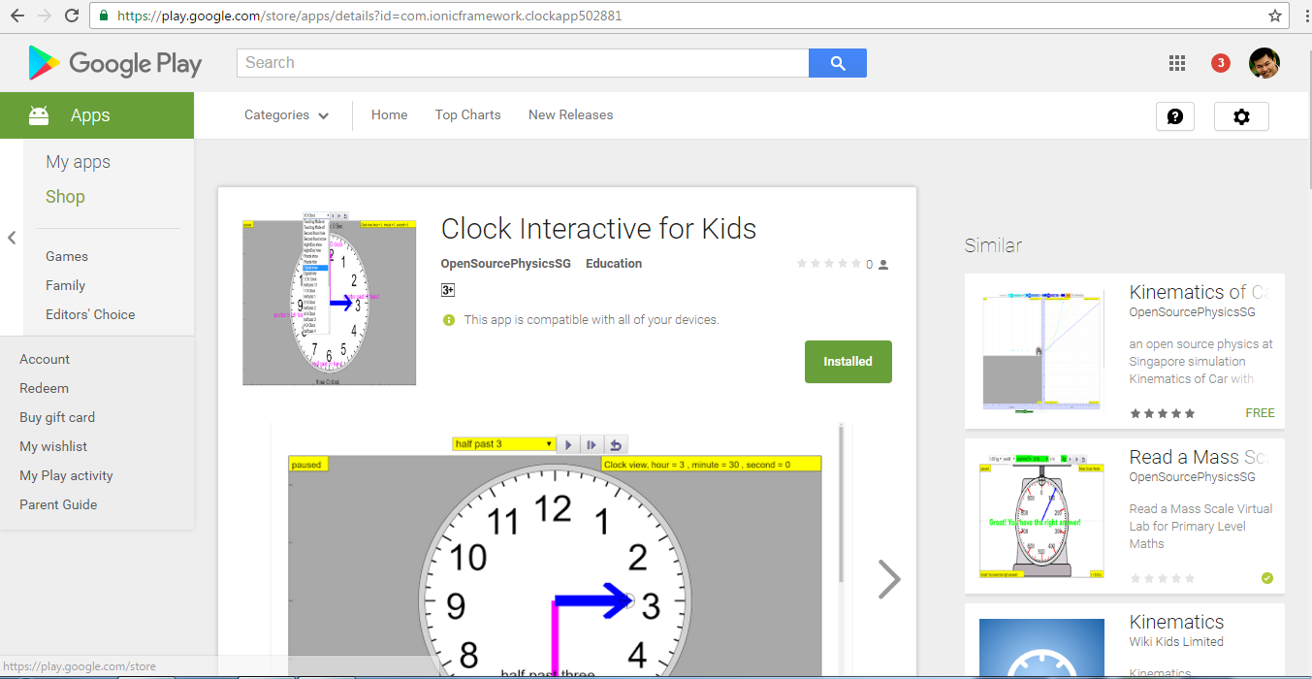The image size is (1312, 679).
Task: Open My wishlist link
Action: coord(53,446)
